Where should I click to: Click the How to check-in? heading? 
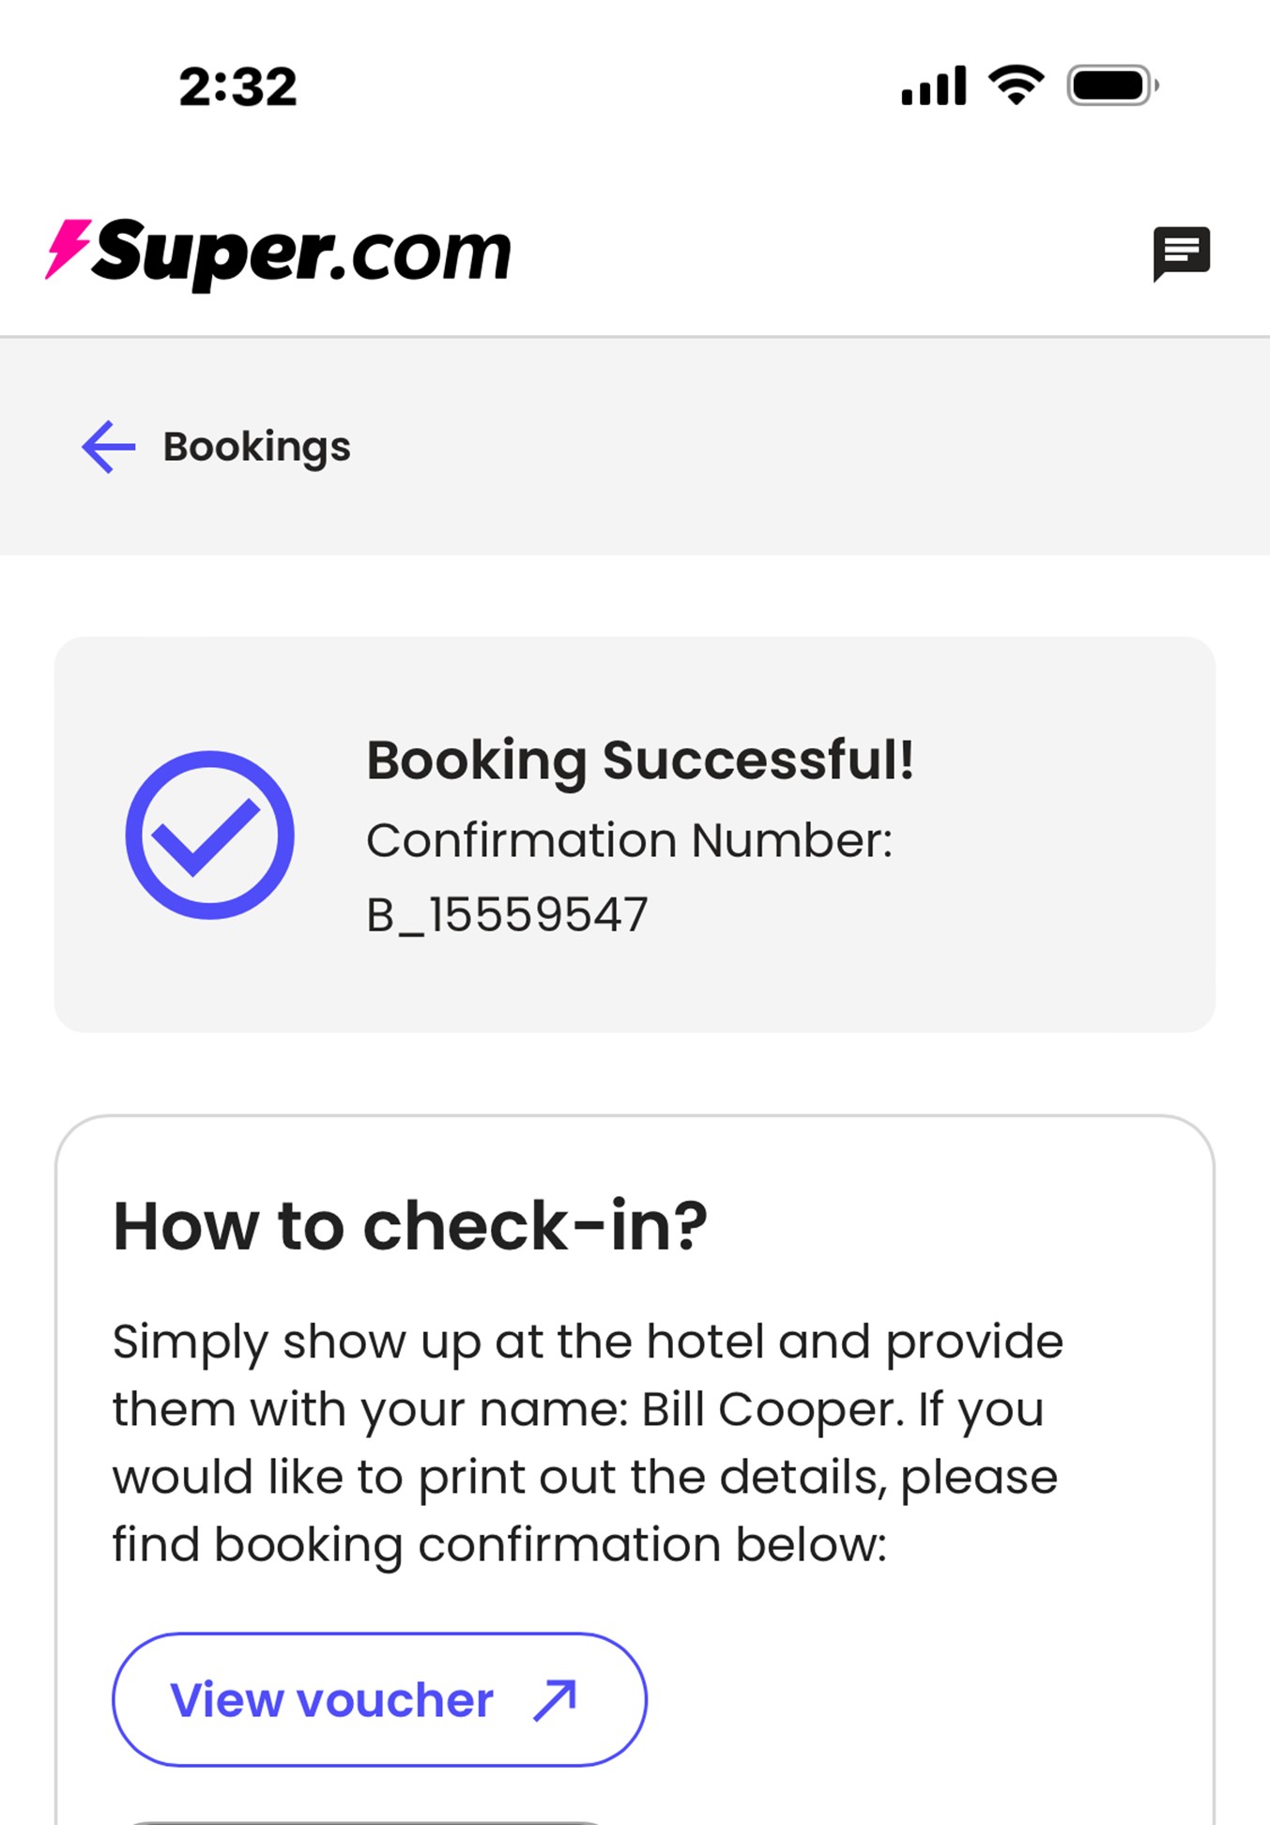[x=410, y=1226]
